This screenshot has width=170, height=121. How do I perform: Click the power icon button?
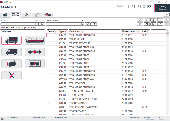tap(150, 6)
